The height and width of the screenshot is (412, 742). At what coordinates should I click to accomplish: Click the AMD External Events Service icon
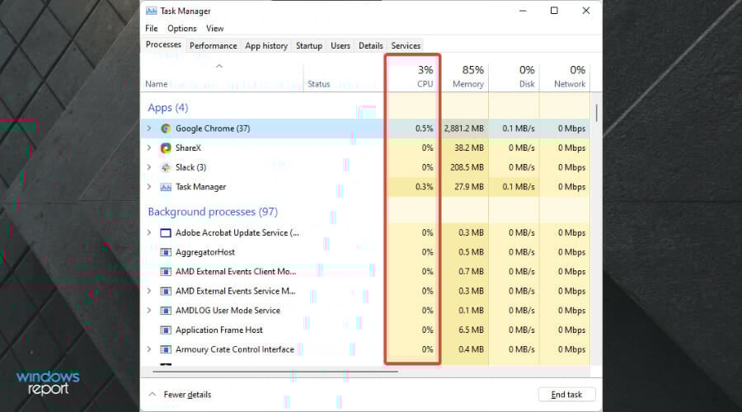click(x=166, y=291)
